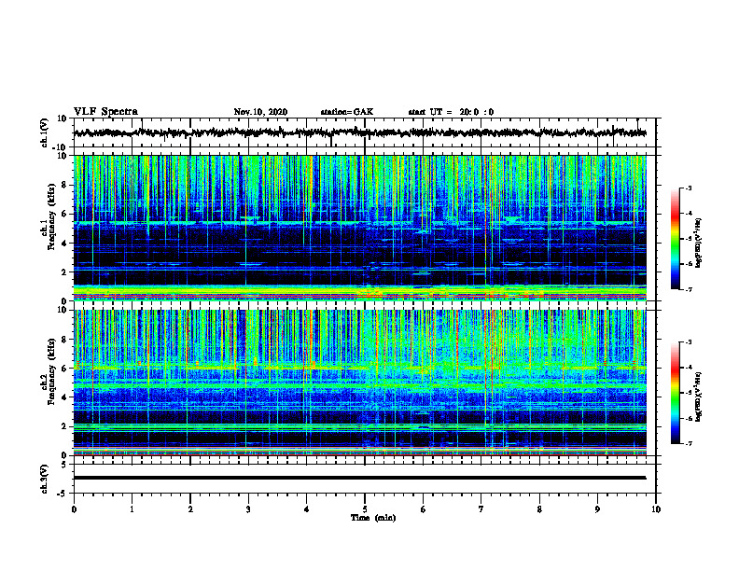Click time-axis tick label "9"
This screenshot has width=739, height=571.
click(597, 509)
